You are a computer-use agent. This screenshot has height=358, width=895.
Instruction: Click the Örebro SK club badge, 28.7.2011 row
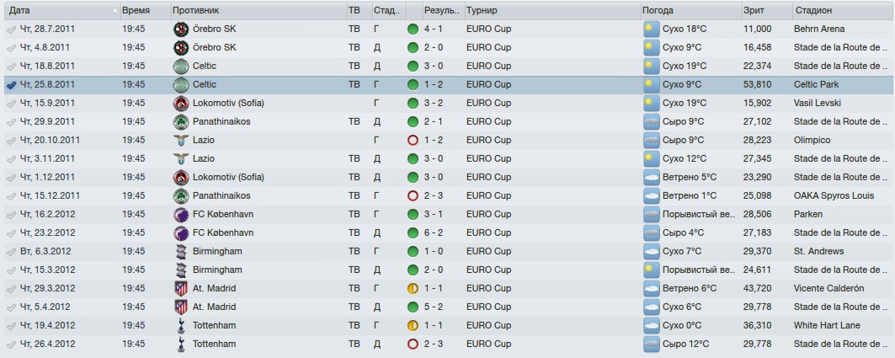181,29
